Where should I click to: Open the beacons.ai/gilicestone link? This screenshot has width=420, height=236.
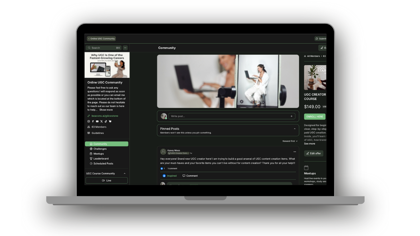point(105,116)
